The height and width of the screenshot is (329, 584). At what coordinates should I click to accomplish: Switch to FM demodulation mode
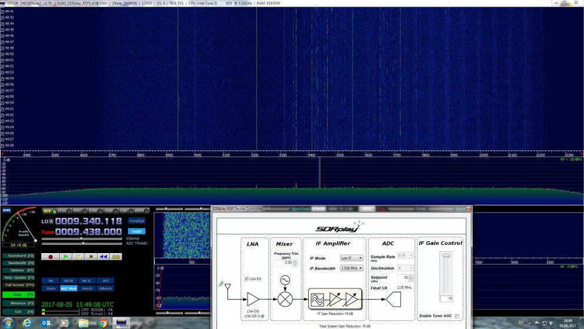(80, 211)
